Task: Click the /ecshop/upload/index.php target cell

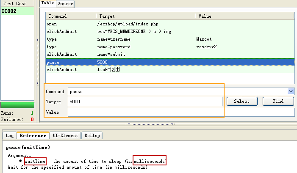Action: pos(128,24)
